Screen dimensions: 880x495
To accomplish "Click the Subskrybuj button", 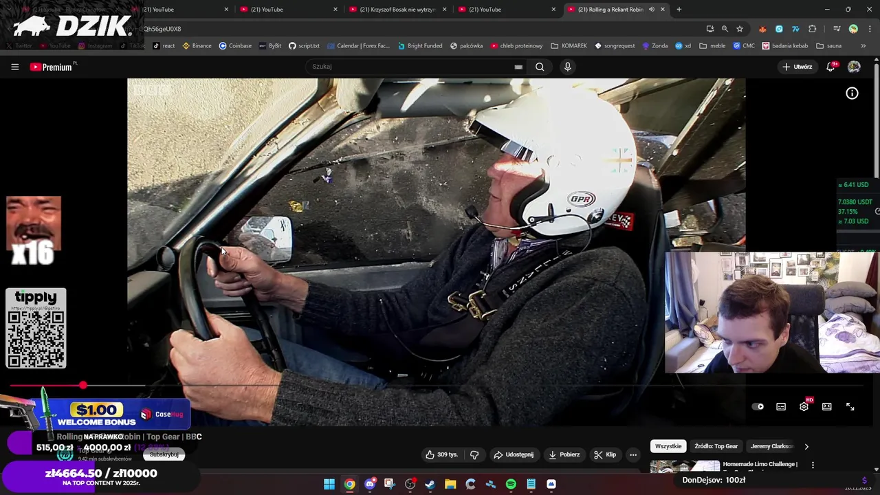I will coord(164,454).
